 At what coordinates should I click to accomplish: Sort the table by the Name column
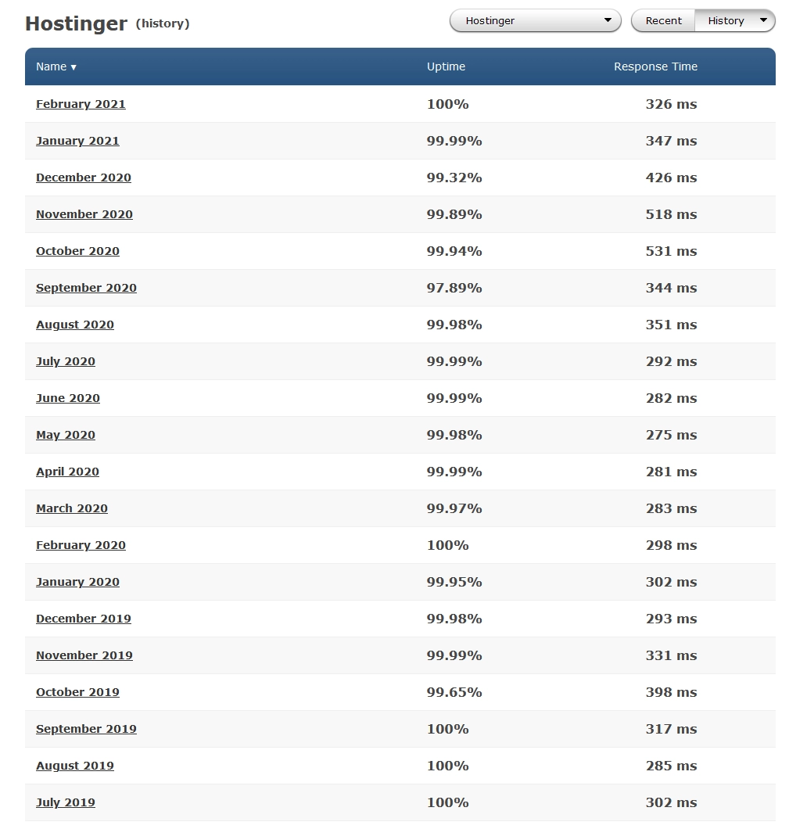pos(56,66)
